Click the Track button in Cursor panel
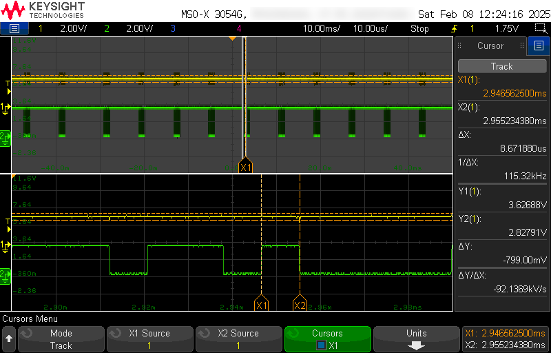This screenshot has height=353, width=551. (501, 66)
